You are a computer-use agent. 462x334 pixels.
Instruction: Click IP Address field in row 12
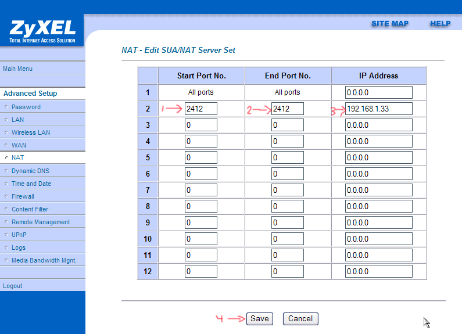click(x=378, y=271)
